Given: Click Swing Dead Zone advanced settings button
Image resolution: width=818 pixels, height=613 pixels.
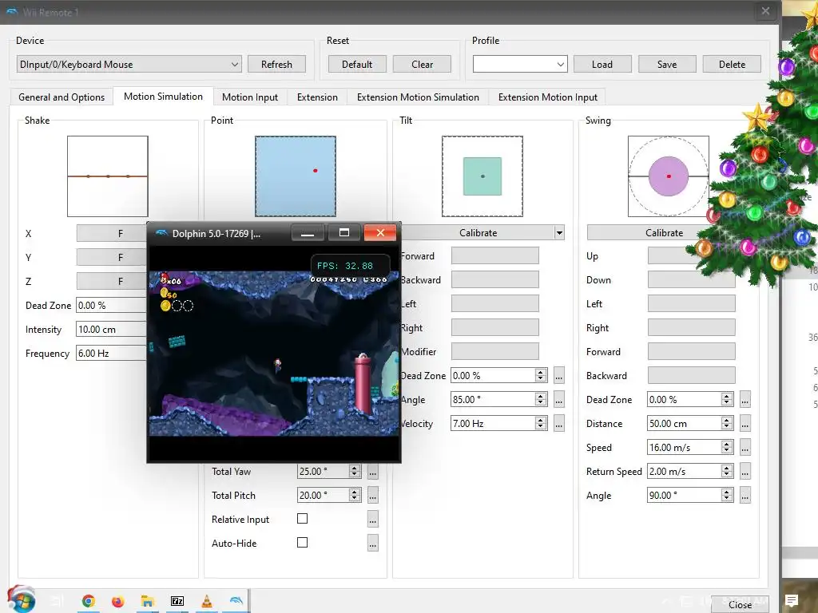Looking at the screenshot, I should click(745, 399).
